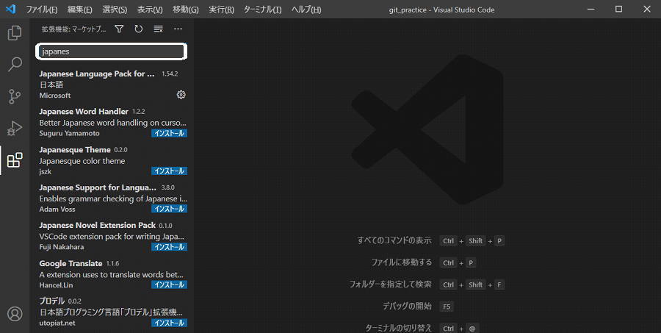Click the publisher name Fuji Nakahara
Image resolution: width=661 pixels, height=333 pixels.
click(x=62, y=247)
